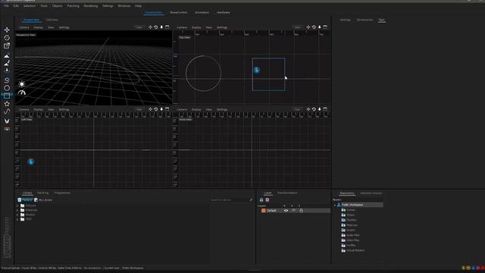Image resolution: width=485 pixels, height=273 pixels.
Task: Open the Objects menu
Action: click(58, 6)
